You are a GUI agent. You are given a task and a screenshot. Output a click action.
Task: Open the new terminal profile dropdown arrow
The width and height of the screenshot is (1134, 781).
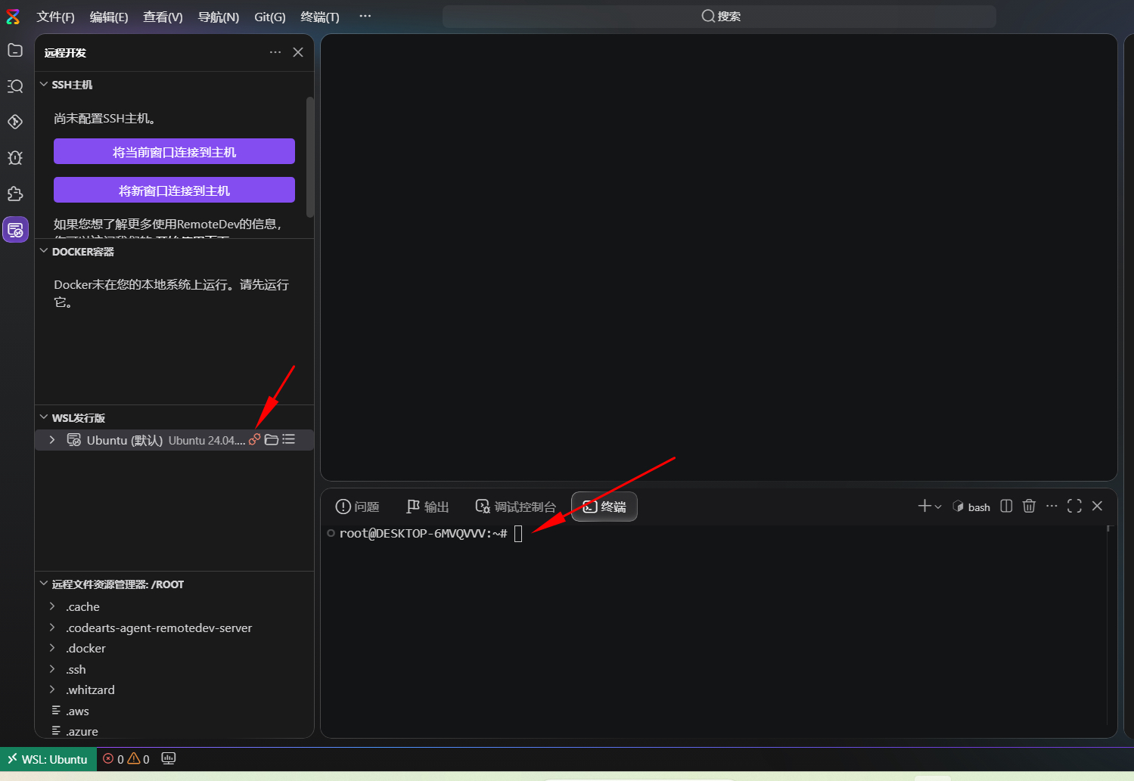pos(938,507)
